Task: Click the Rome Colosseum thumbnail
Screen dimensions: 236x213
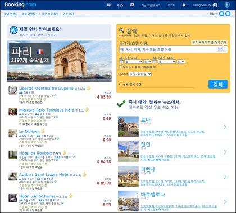Action: click(x=128, y=127)
